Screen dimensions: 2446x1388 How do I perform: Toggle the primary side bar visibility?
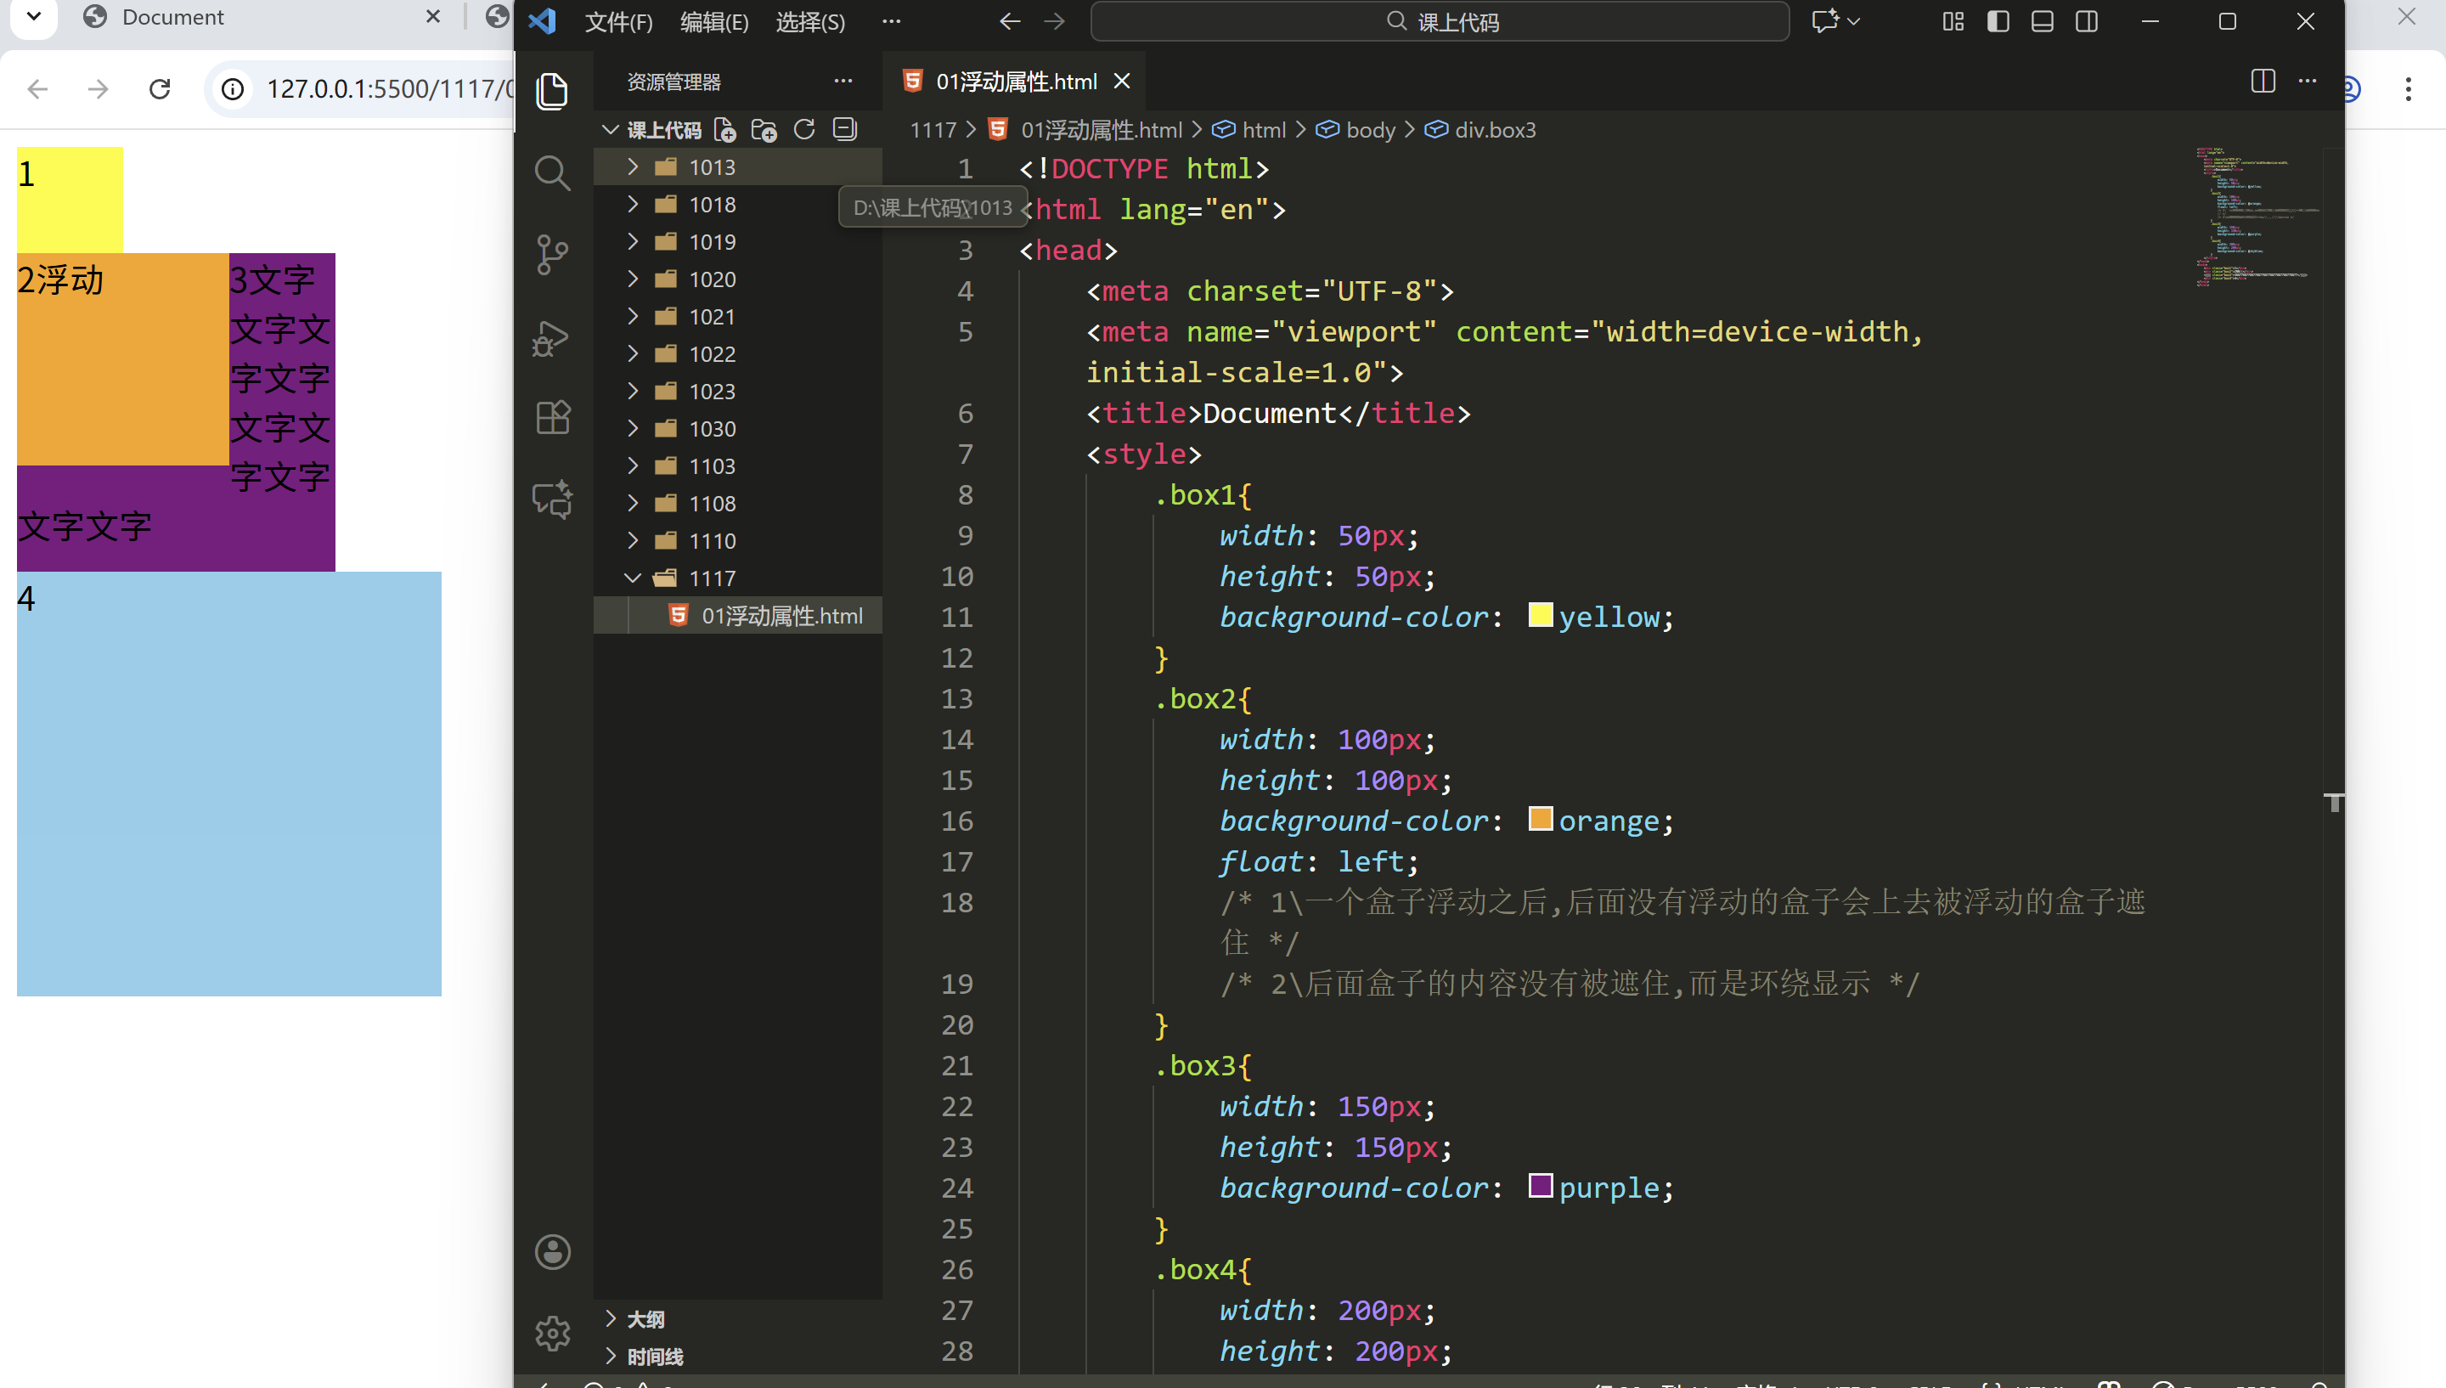pos(1998,21)
